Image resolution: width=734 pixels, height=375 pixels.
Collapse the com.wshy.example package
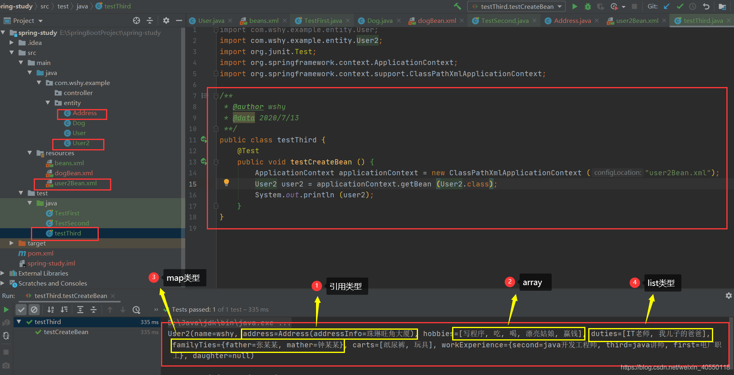coord(39,83)
